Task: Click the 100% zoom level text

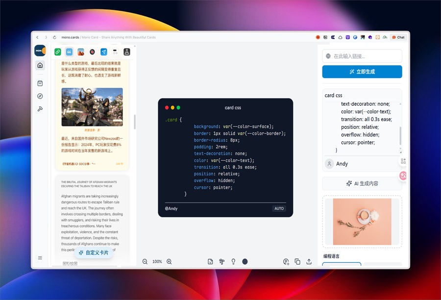Action: coord(157,262)
